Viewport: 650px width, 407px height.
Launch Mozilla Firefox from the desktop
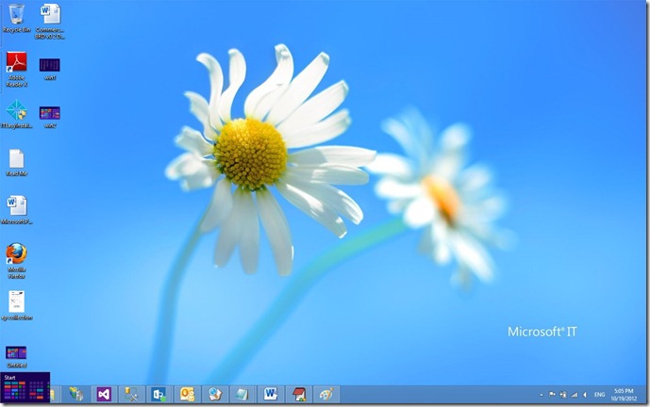pyautogui.click(x=17, y=261)
